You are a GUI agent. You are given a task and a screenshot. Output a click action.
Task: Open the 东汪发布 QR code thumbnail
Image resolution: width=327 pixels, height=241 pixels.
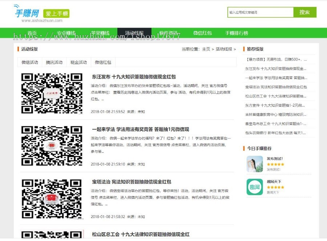(x=52, y=93)
